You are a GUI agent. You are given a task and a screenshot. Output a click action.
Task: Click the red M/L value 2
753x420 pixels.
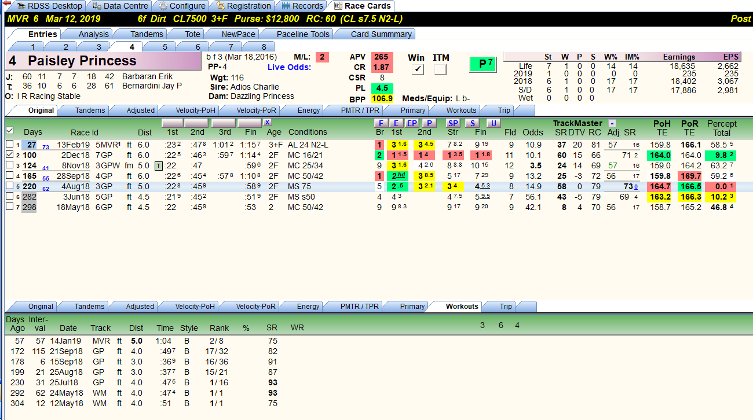(322, 57)
